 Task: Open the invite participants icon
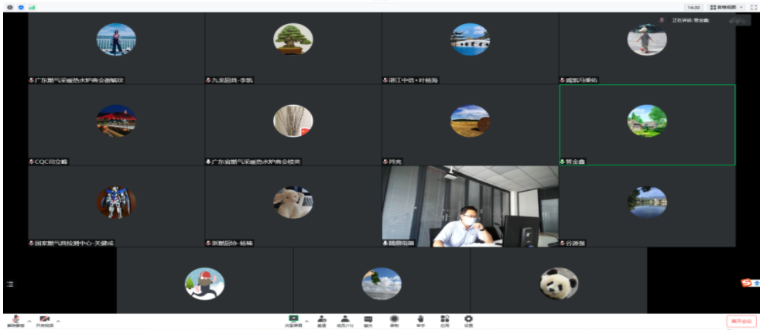[321, 320]
